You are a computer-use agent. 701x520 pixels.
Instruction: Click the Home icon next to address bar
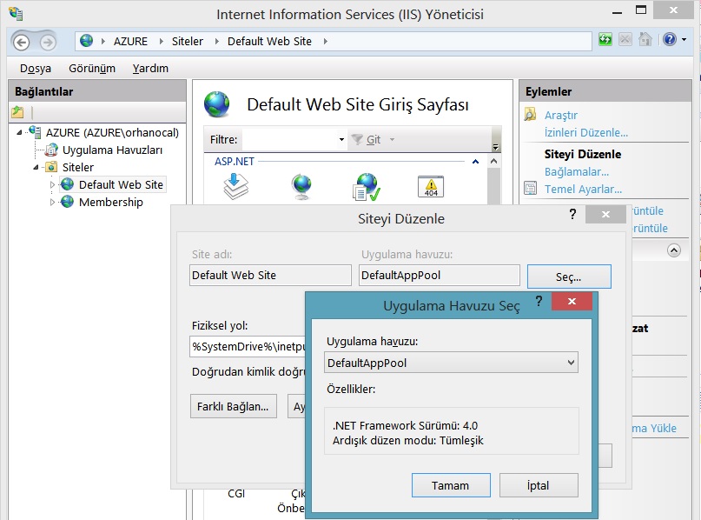pyautogui.click(x=645, y=39)
